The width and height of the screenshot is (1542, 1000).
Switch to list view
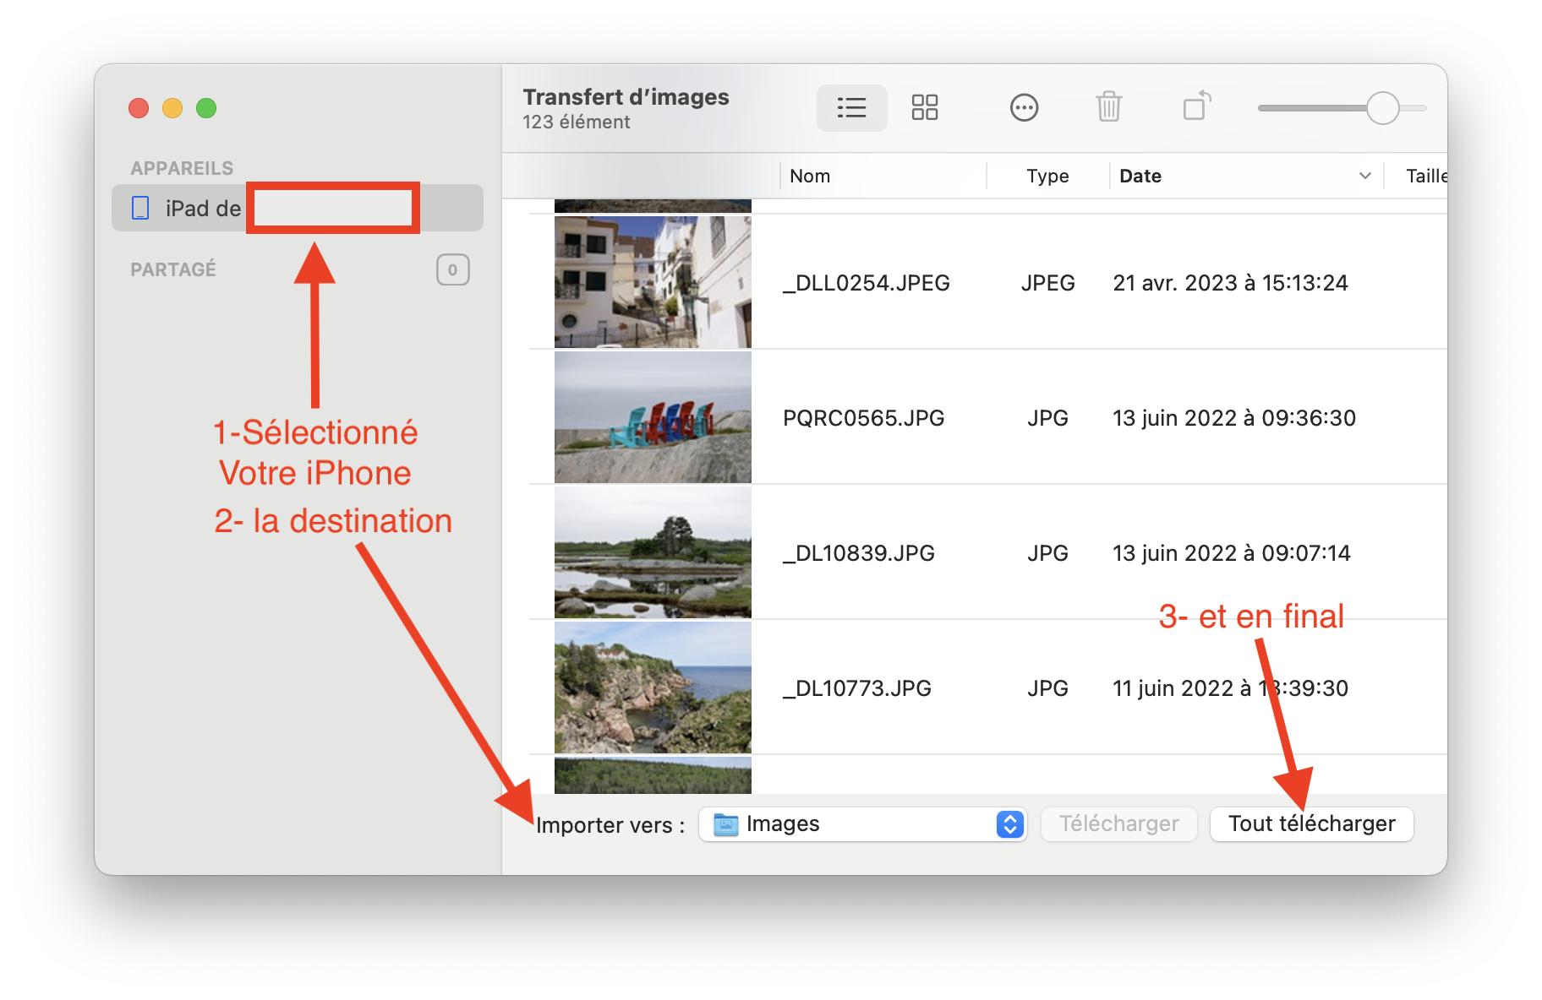click(x=851, y=108)
